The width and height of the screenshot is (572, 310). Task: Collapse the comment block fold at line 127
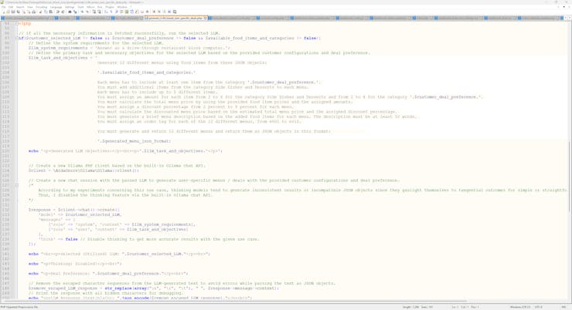[x=17, y=185]
